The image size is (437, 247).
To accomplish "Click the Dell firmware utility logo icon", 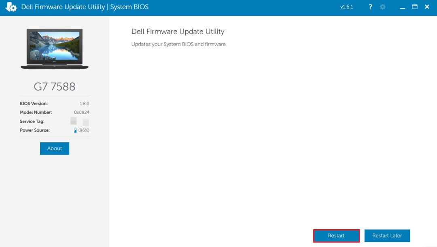I will (11, 7).
